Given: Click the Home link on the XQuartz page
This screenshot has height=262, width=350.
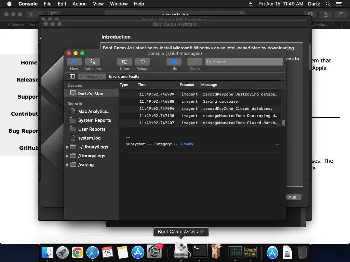Looking at the screenshot, I should click(29, 63).
